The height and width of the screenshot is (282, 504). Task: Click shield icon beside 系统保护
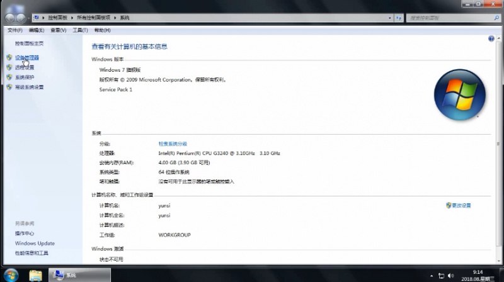point(9,77)
